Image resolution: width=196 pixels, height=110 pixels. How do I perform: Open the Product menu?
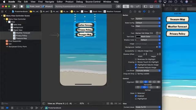point(70,2)
